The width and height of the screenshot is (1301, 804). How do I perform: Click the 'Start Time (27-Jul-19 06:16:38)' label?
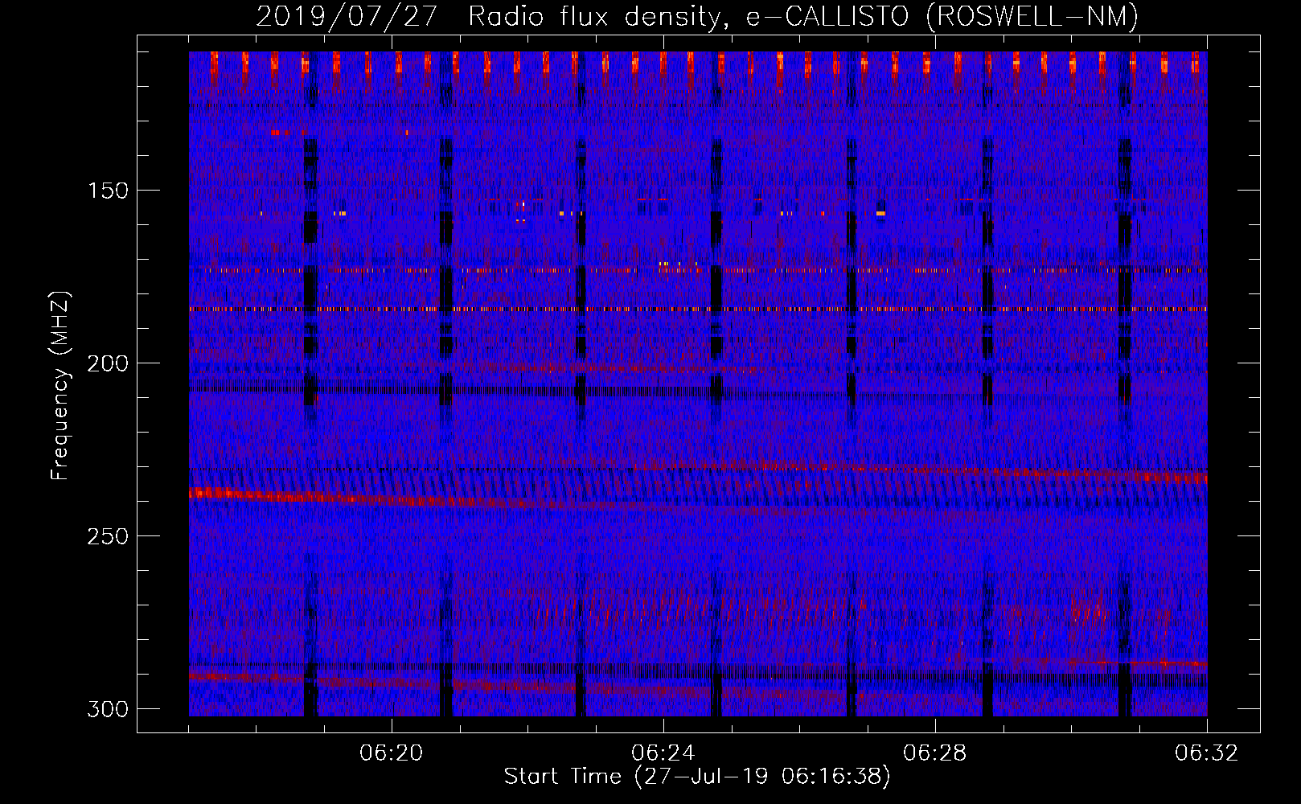point(697,777)
